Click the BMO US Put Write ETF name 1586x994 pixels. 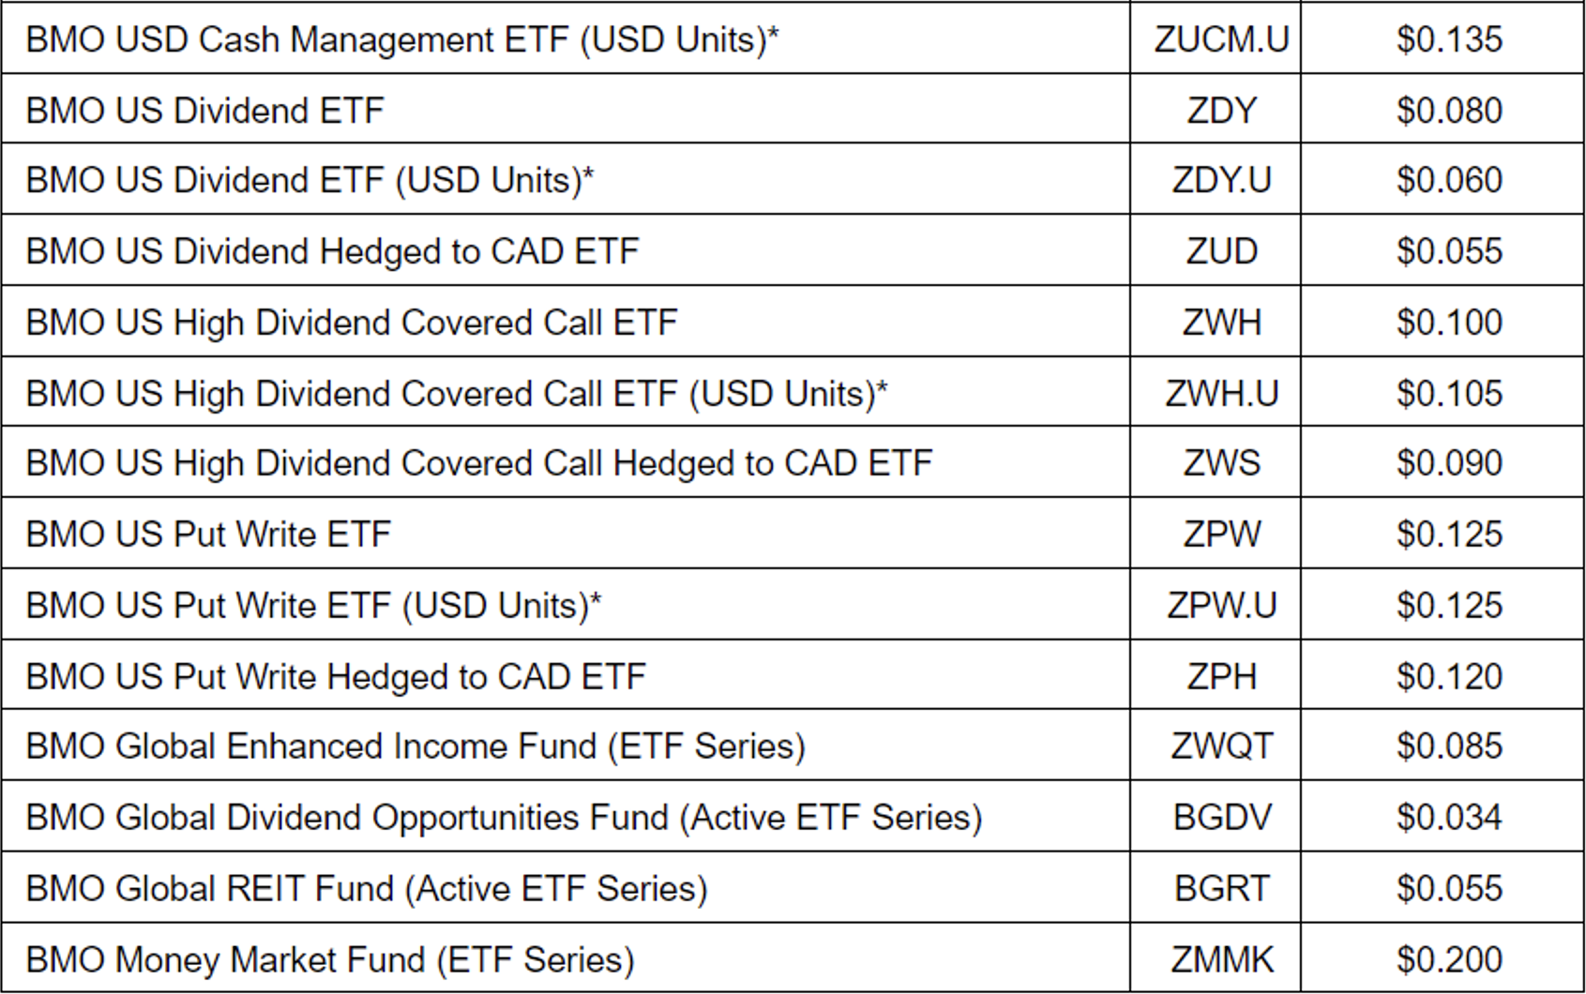208,535
